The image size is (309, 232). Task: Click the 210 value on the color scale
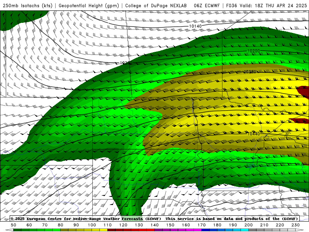tap(264, 225)
